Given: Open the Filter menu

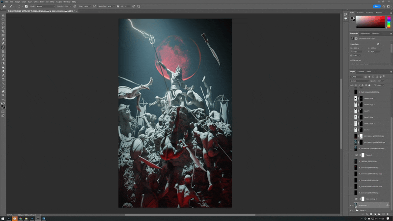Looking at the screenshot, I should 42,2.
